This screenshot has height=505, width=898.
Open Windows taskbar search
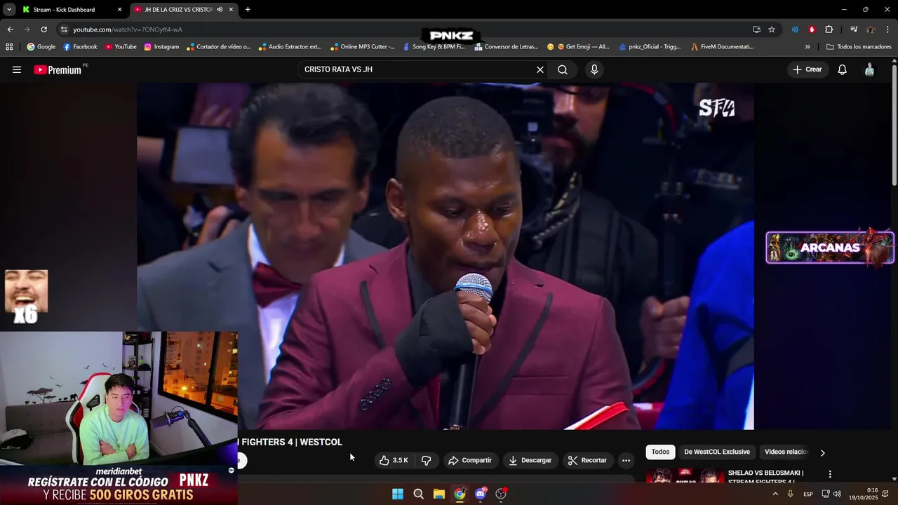pyautogui.click(x=418, y=494)
